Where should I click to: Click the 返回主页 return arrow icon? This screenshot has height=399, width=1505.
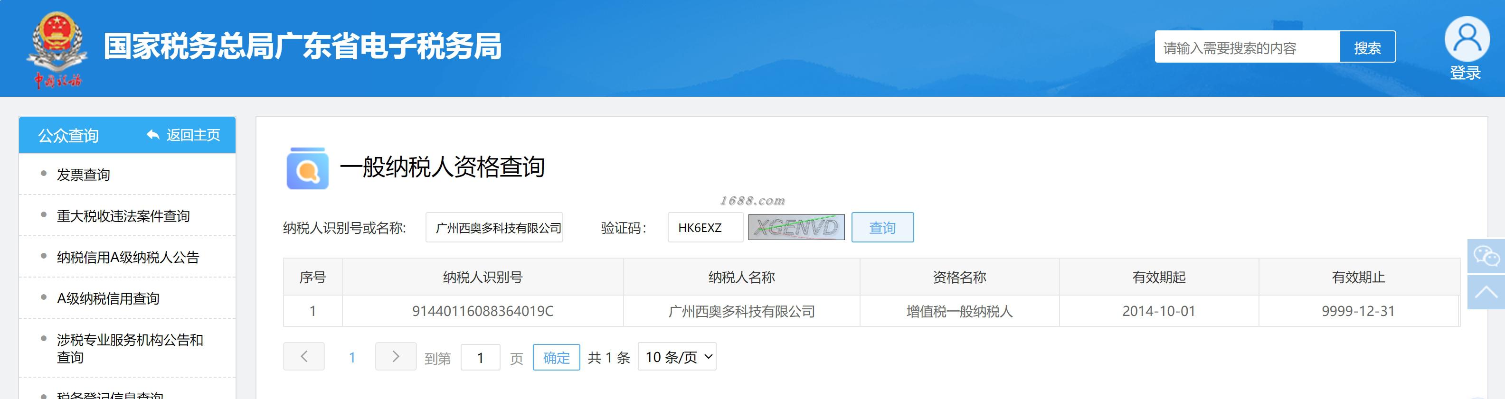tap(153, 135)
